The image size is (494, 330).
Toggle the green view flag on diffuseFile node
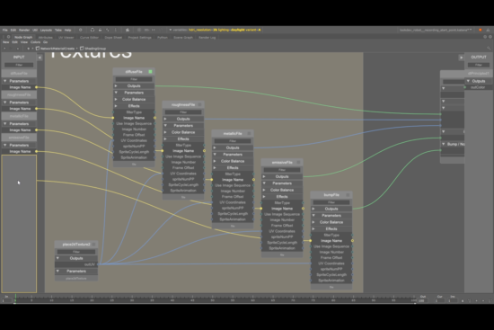pyautogui.click(x=150, y=72)
